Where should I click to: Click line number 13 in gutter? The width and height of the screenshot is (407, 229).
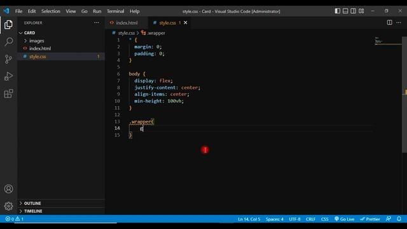(117, 121)
